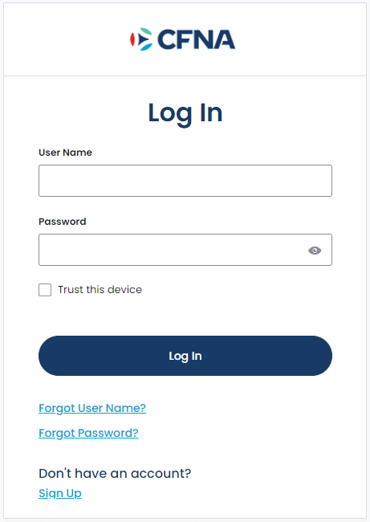Image resolution: width=370 pixels, height=522 pixels.
Task: Click the Trust this device label text
Action: pos(100,290)
